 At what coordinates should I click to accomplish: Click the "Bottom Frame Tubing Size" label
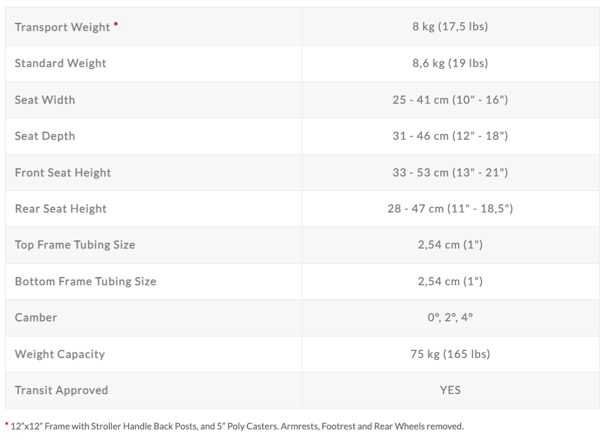click(85, 281)
